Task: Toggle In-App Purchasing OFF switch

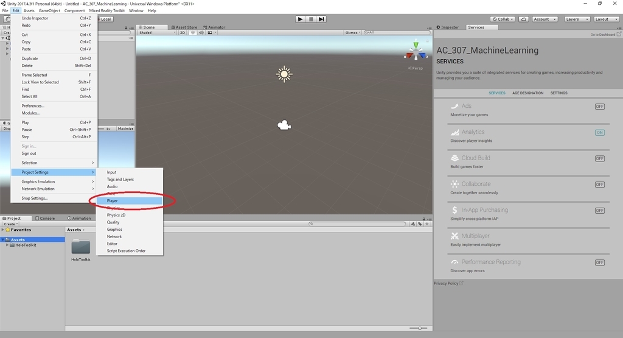Action: point(599,211)
